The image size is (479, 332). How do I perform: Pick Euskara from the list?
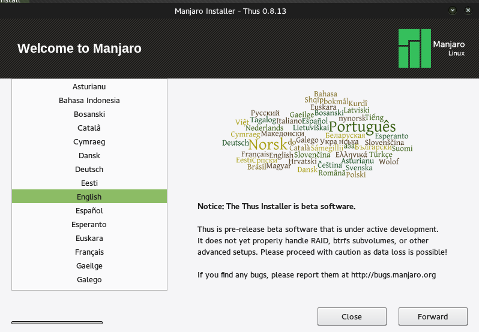pyautogui.click(x=89, y=238)
